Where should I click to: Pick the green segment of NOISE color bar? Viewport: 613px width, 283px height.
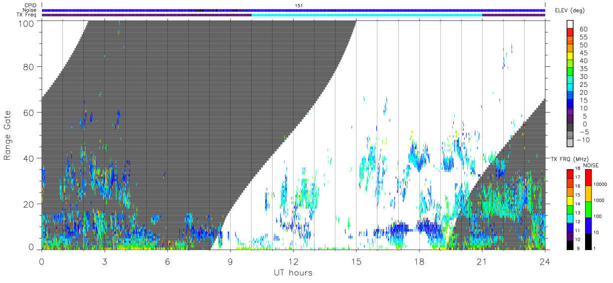pos(589,209)
